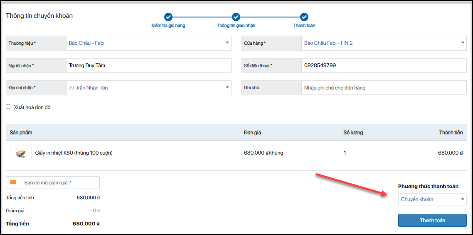Tick the Xuất hoá đơn đỏ checkbox
The height and width of the screenshot is (235, 473).
(x=8, y=107)
